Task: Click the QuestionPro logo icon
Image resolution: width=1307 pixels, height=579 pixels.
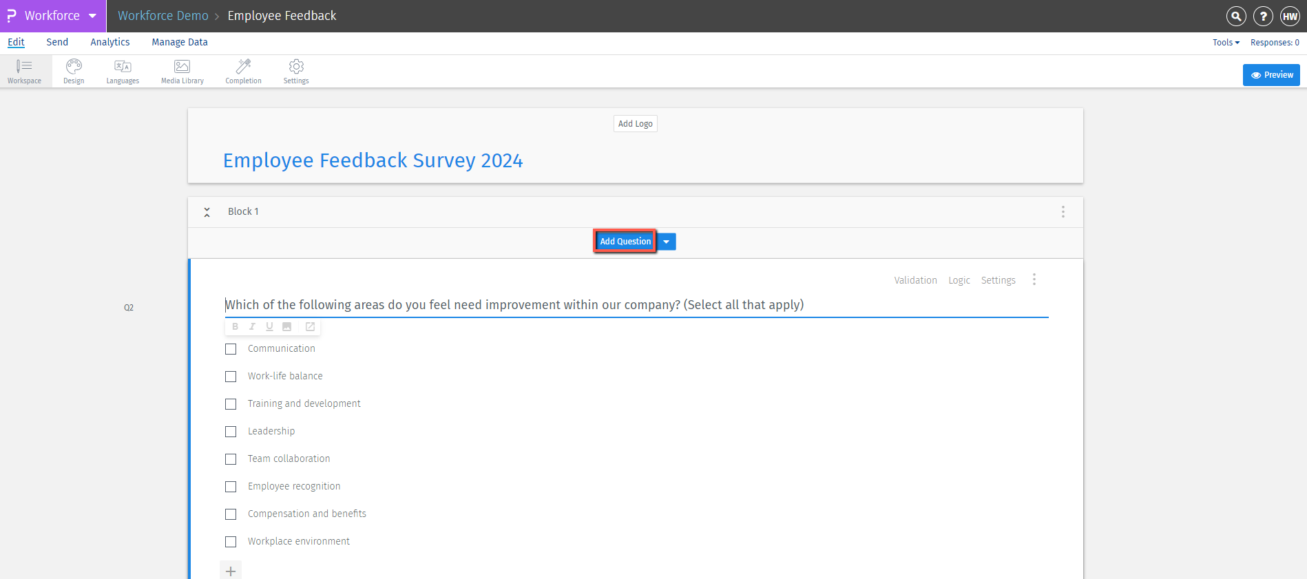Action: [12, 15]
